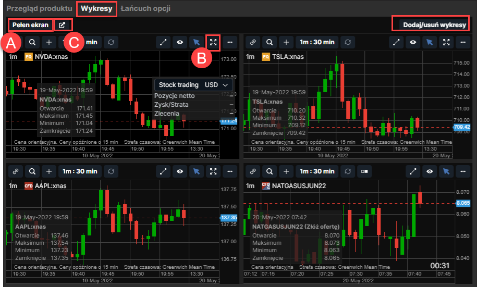Toggle the eye visibility icon on AAPL chart
477x287 pixels.
coord(180,171)
